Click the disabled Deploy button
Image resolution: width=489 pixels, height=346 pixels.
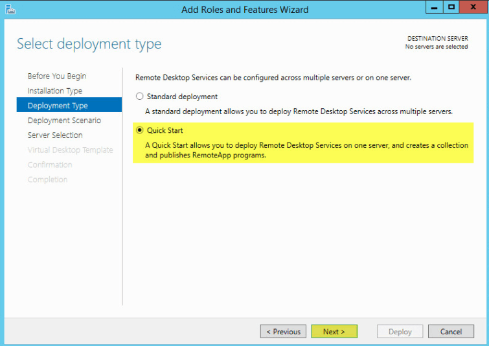point(400,332)
